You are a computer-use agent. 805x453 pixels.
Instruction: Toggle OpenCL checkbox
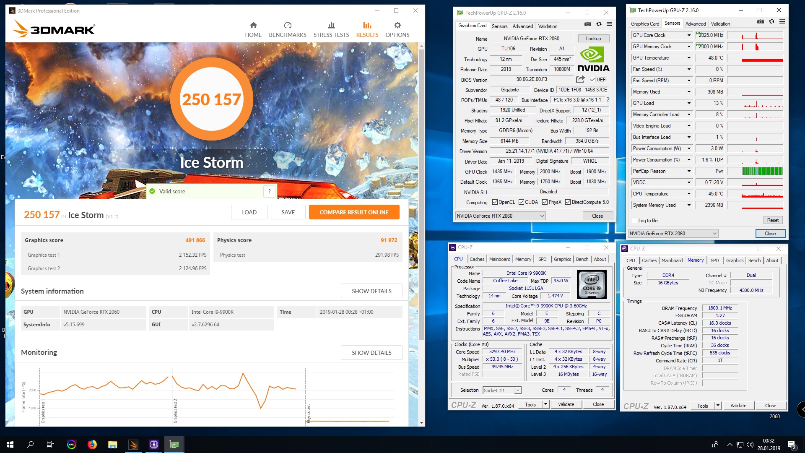coord(495,202)
